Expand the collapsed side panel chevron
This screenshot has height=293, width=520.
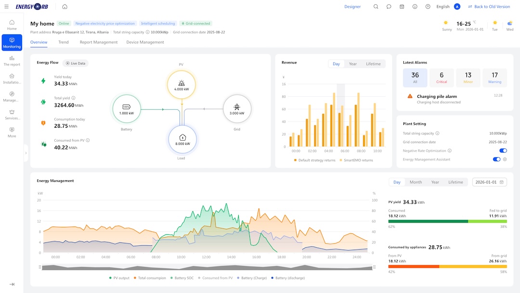(x=26, y=153)
